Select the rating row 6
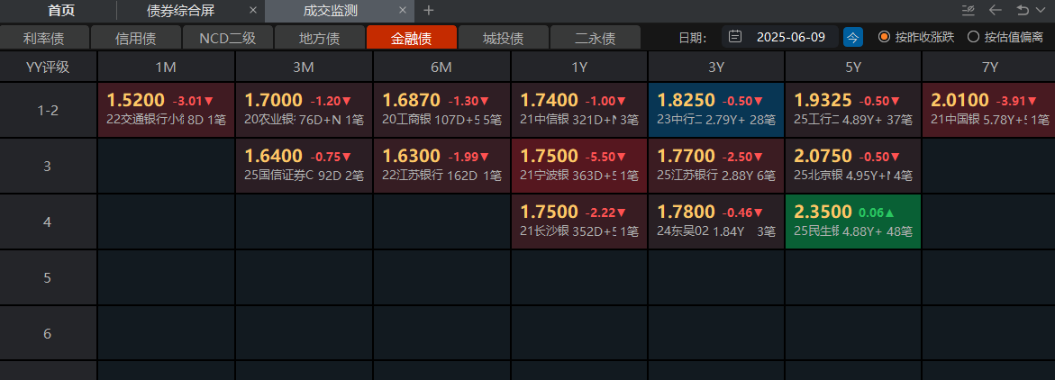Image resolution: width=1055 pixels, height=380 pixels. pyautogui.click(x=48, y=333)
